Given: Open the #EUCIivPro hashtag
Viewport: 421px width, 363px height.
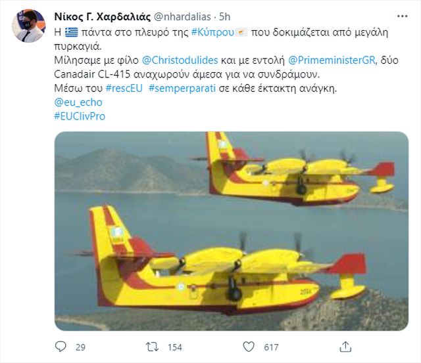Looking at the screenshot, I should coord(80,116).
